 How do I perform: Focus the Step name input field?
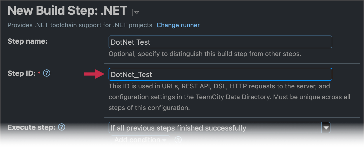click(219, 42)
